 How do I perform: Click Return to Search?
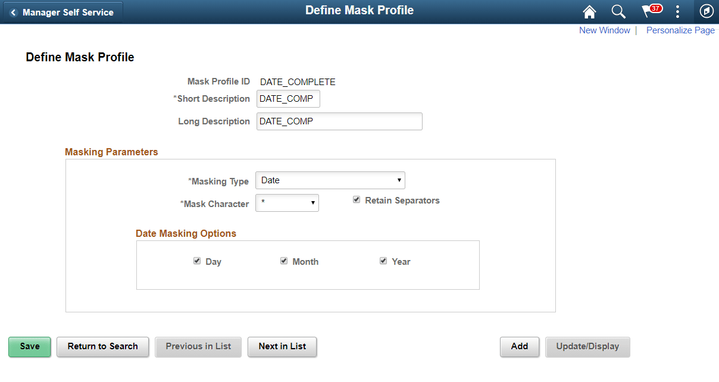pos(102,346)
